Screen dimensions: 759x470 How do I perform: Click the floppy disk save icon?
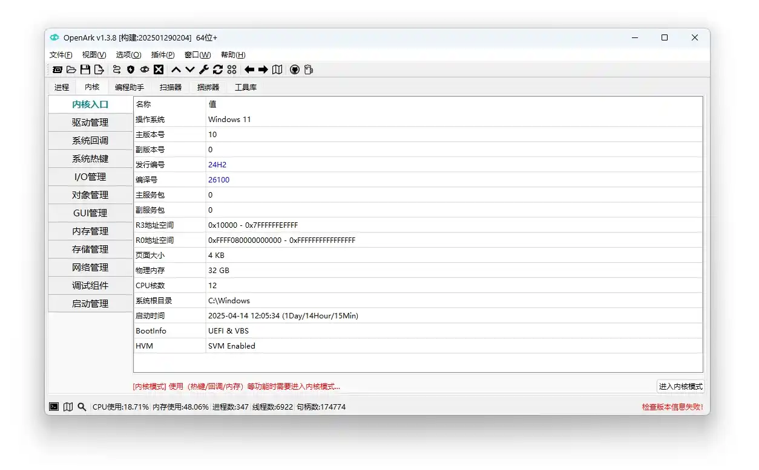pyautogui.click(x=85, y=69)
